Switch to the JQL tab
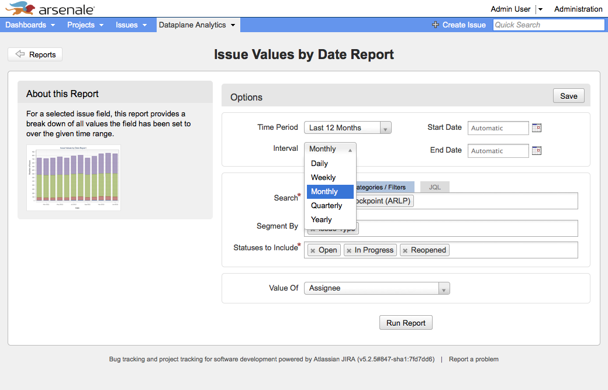 (435, 187)
